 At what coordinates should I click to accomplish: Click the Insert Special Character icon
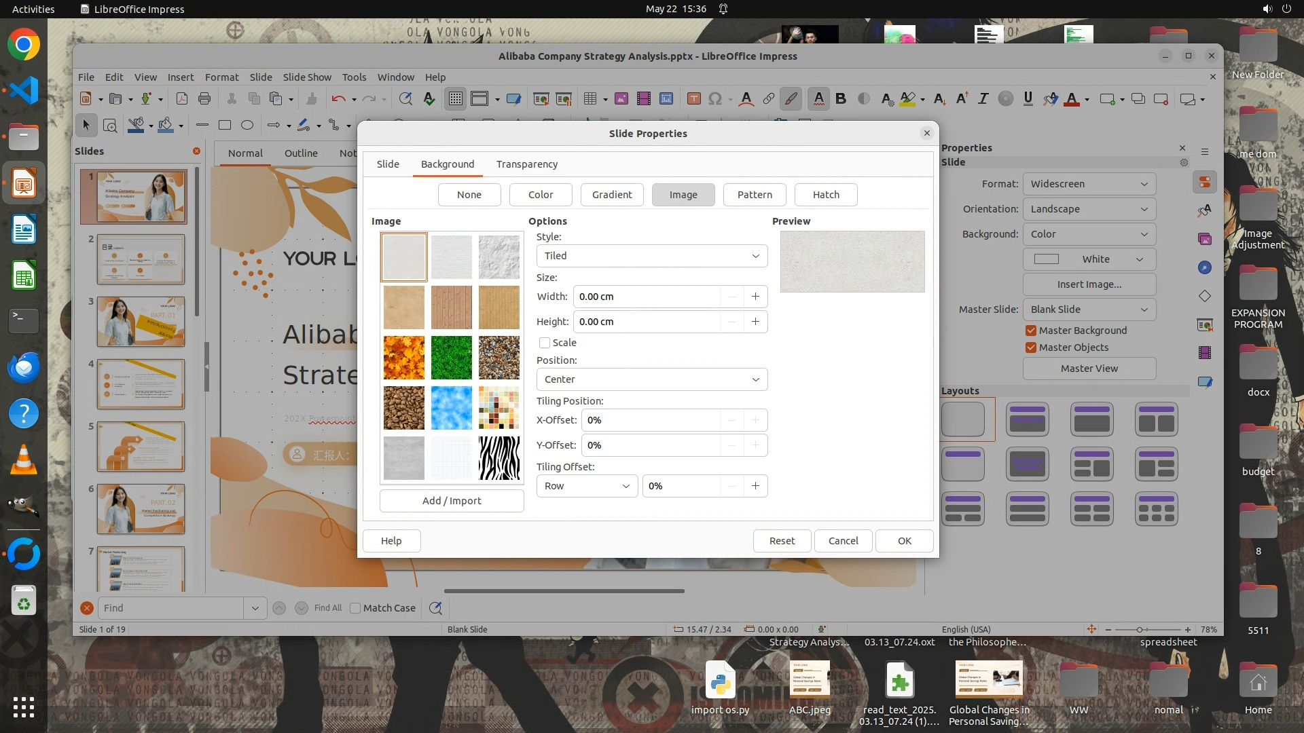point(714,99)
